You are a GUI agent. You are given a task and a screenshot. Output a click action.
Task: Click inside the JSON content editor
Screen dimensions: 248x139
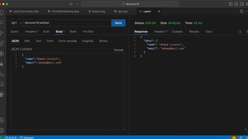click(67, 92)
